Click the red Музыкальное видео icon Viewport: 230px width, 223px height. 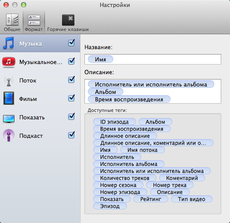pyautogui.click(x=9, y=62)
